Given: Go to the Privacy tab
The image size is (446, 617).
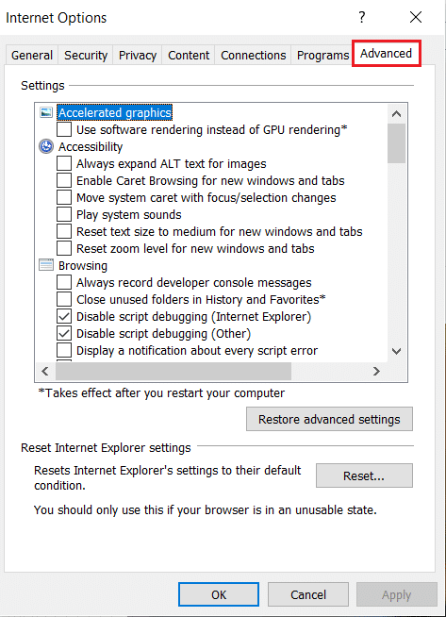Looking at the screenshot, I should 138,55.
